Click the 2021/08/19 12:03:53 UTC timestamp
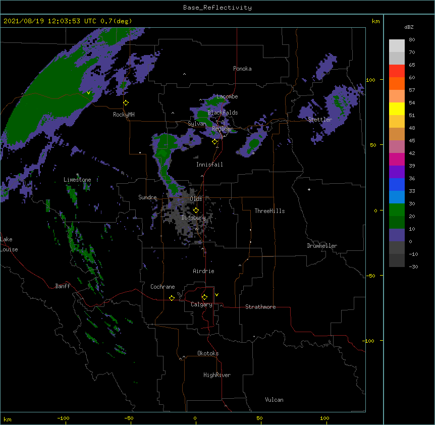Image resolution: width=435 pixels, height=425 pixels. click(50, 21)
